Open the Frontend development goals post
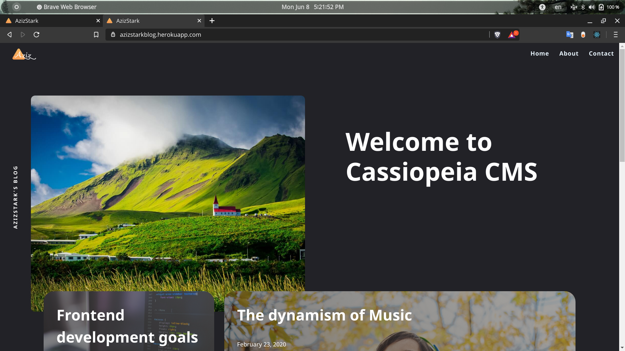The image size is (625, 351). 127,326
